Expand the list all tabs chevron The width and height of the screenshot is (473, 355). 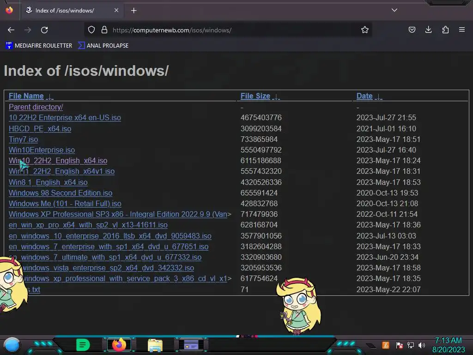tap(394, 10)
